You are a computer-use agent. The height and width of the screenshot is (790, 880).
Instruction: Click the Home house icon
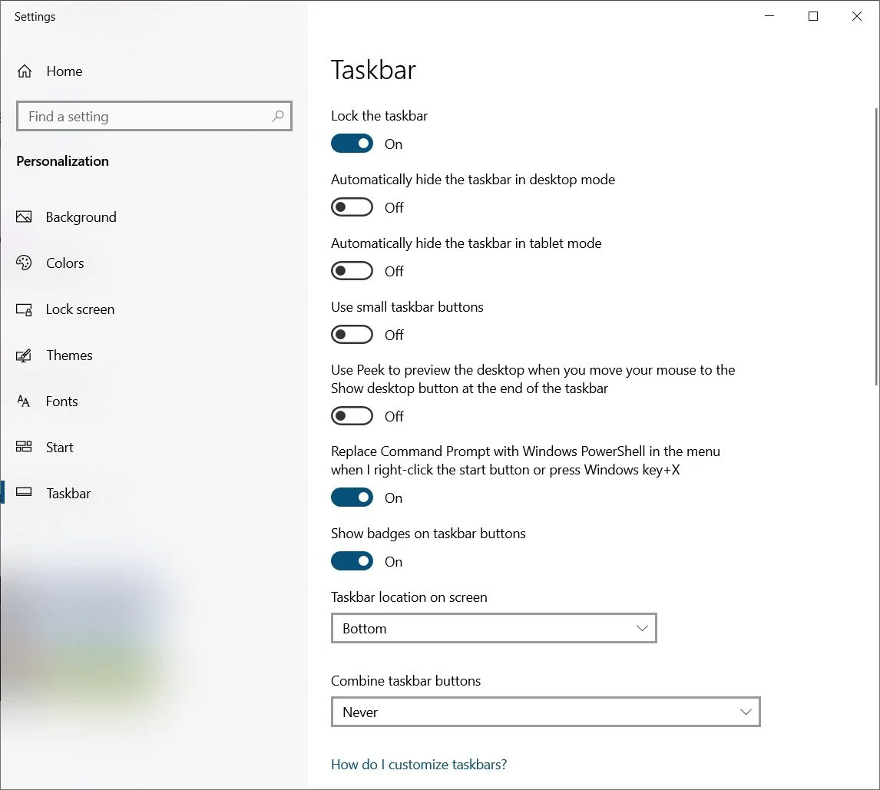pyautogui.click(x=24, y=71)
